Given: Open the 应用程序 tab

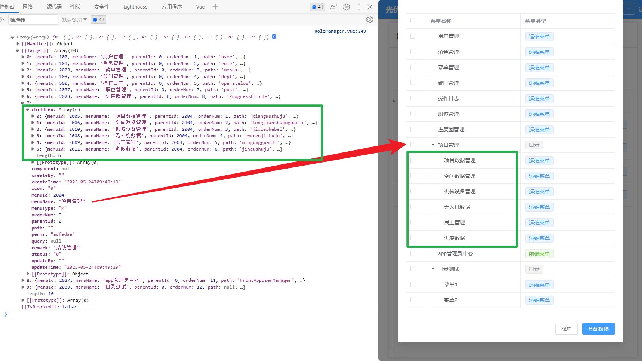Looking at the screenshot, I should (172, 7).
